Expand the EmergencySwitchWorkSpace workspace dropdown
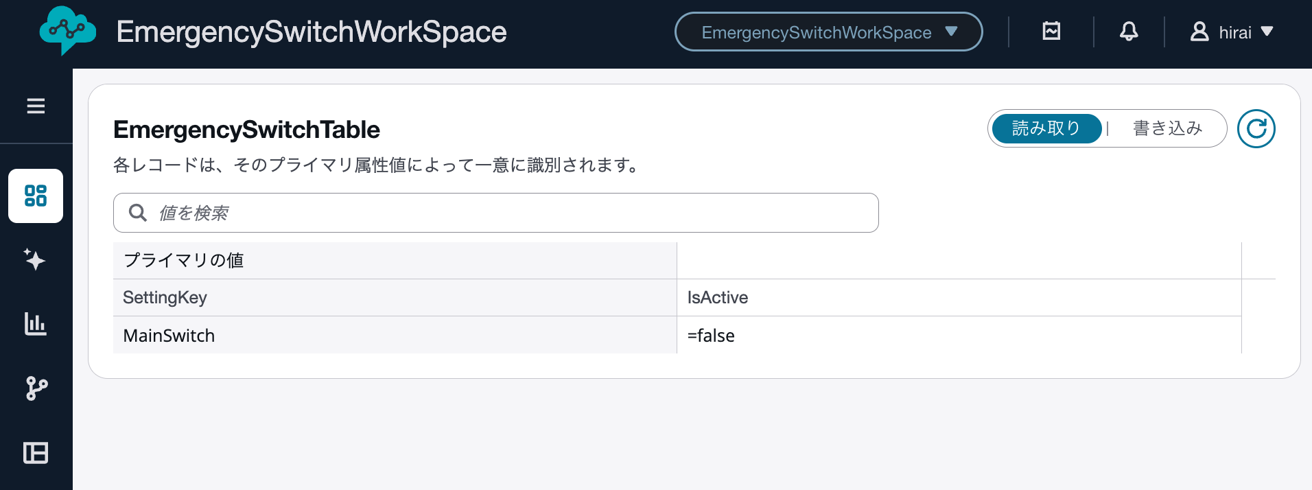Screen dimensions: 1312x490 [x=828, y=32]
